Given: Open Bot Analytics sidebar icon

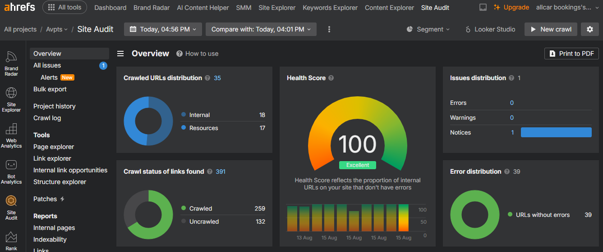Looking at the screenshot, I should coord(11,171).
